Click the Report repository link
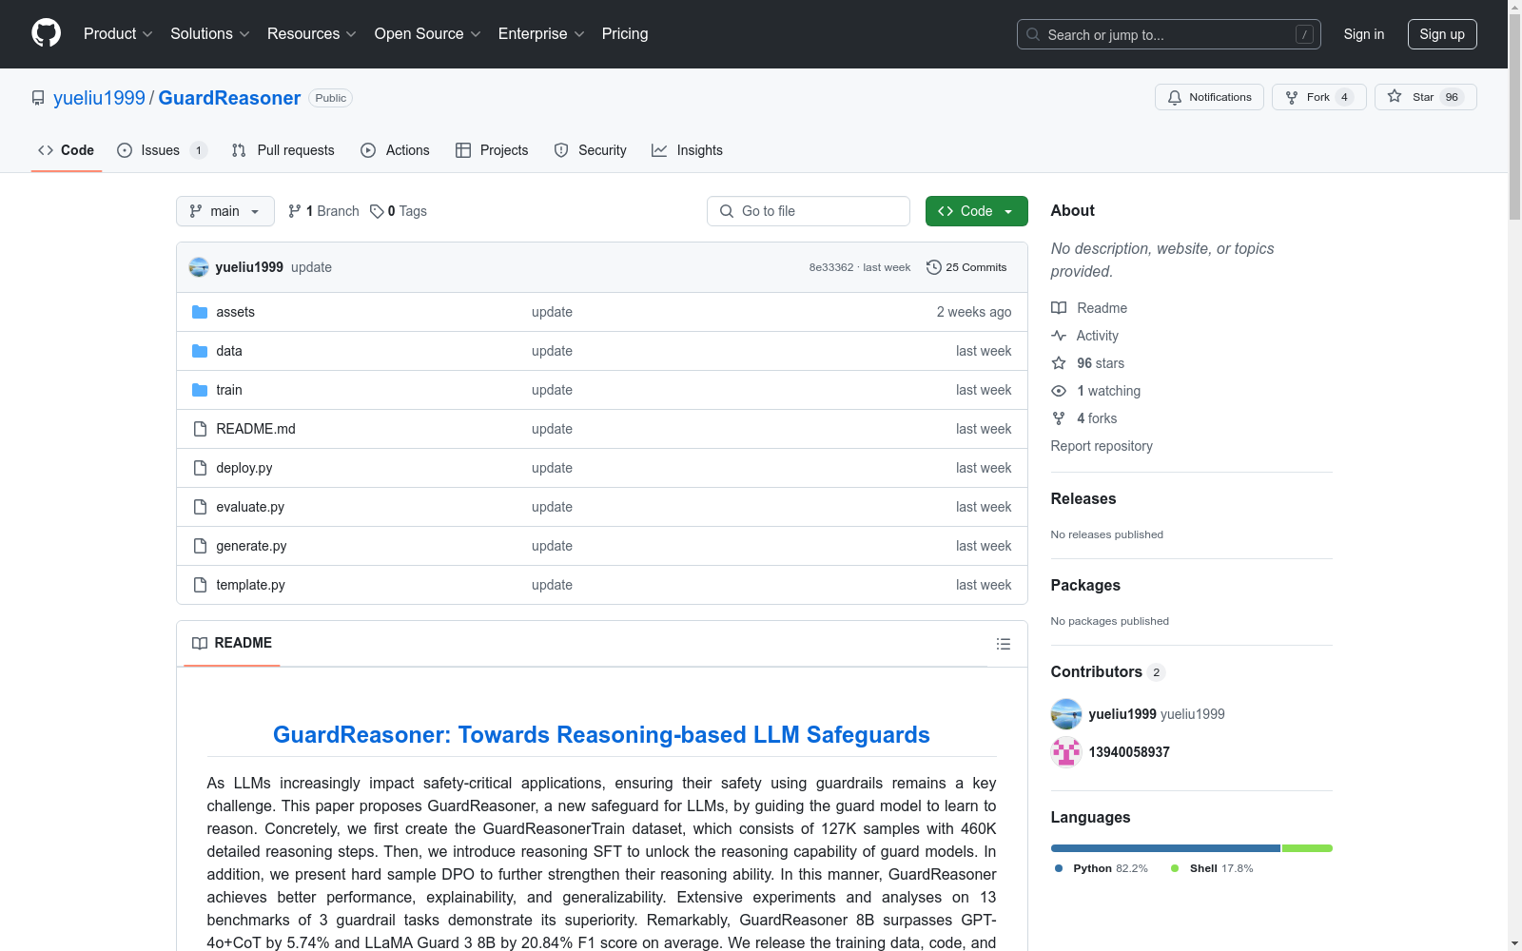 coord(1102,446)
